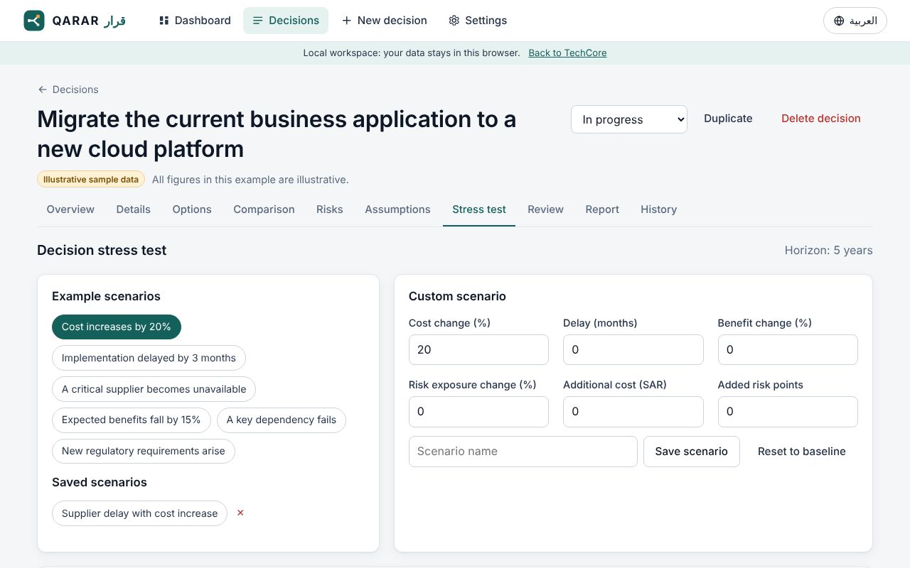
Task: Click the Decisions list icon in navbar
Action: [258, 21]
